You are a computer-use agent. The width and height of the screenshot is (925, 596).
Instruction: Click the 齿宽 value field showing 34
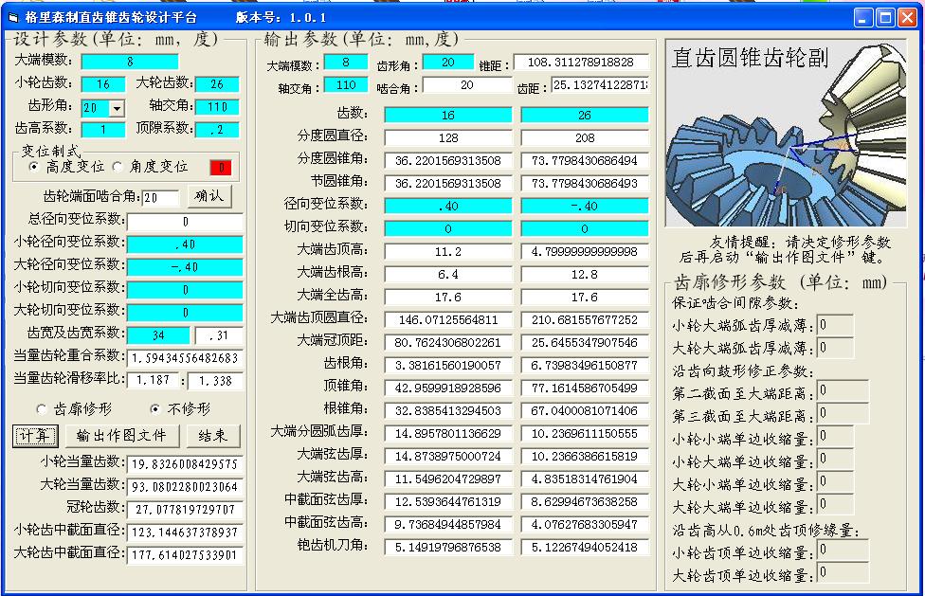pos(158,335)
